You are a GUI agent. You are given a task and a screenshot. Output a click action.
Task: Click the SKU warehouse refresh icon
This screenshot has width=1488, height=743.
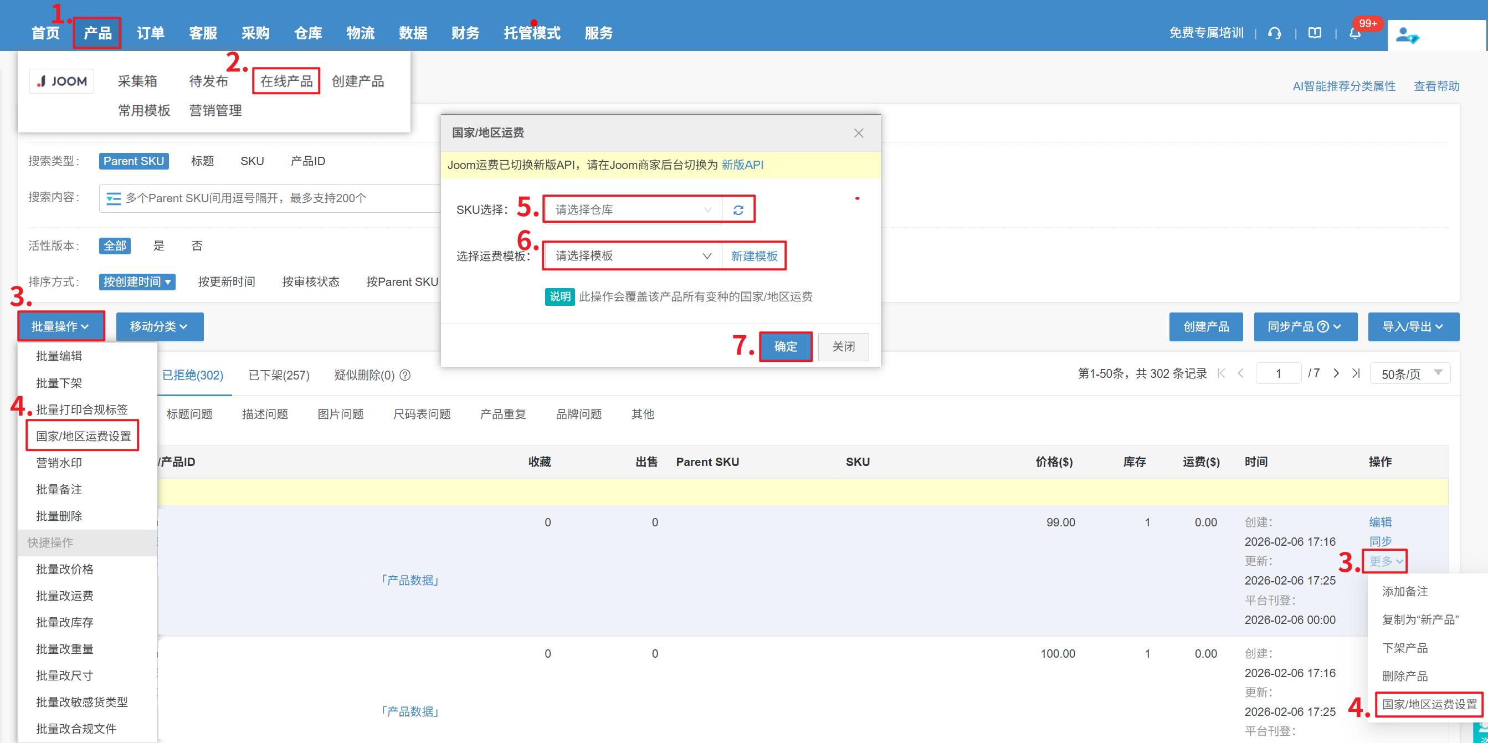[738, 210]
